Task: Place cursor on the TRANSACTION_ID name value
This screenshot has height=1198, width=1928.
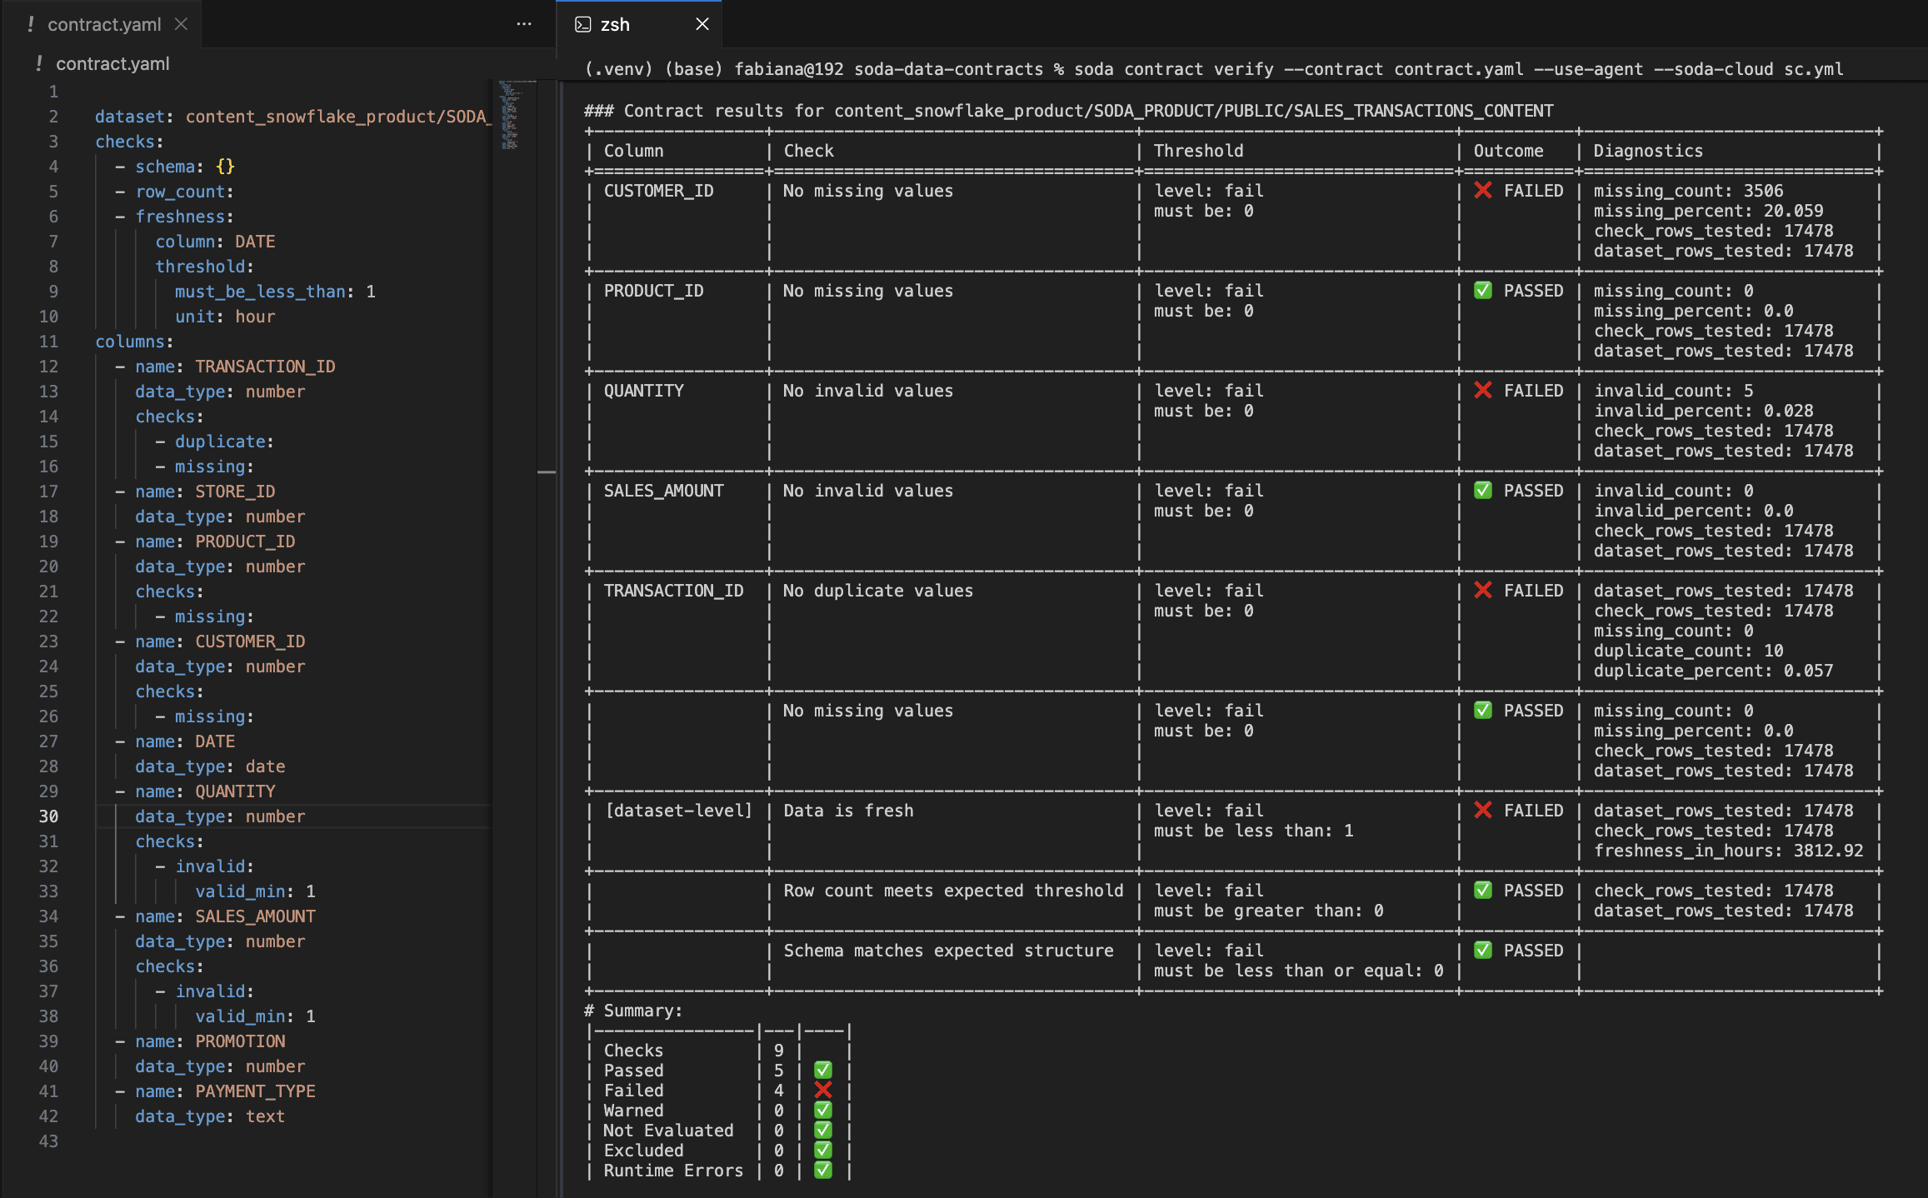Action: pos(265,367)
